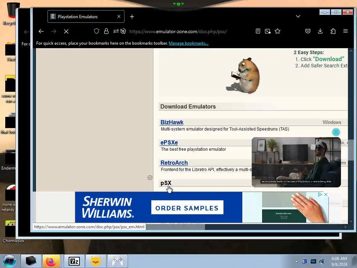The height and width of the screenshot is (268, 357).
Task: Open the RetroArch emulator link
Action: 174,163
